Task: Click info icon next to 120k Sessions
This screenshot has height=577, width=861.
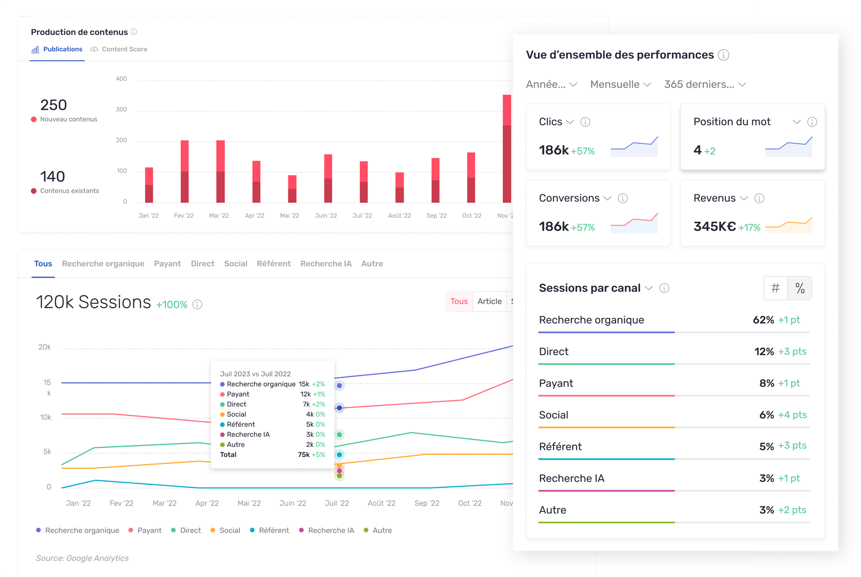Action: 197,304
